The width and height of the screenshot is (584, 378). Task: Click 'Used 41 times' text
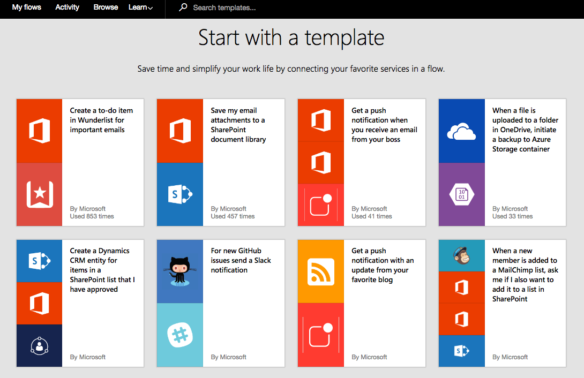point(372,216)
